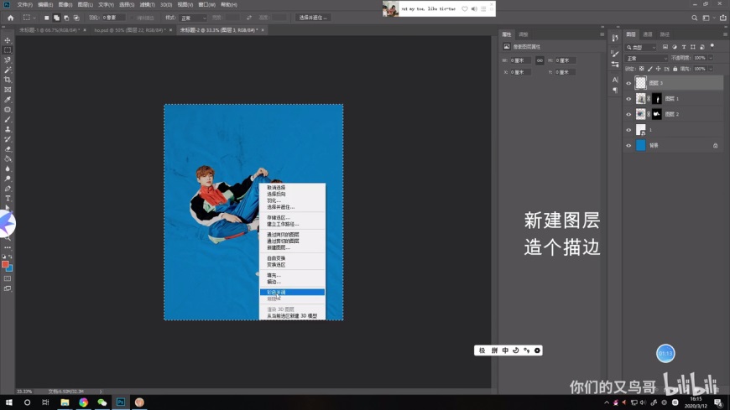730x410 pixels.
Task: Click the 选择并遮住 button
Action: [313, 18]
